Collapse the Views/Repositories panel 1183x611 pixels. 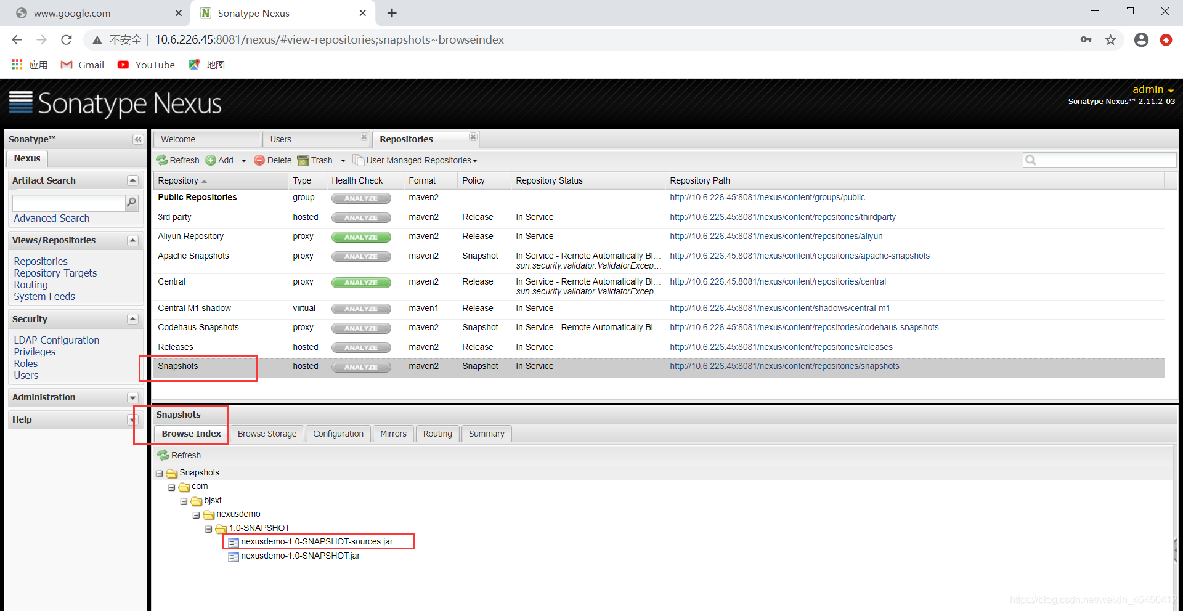click(132, 240)
